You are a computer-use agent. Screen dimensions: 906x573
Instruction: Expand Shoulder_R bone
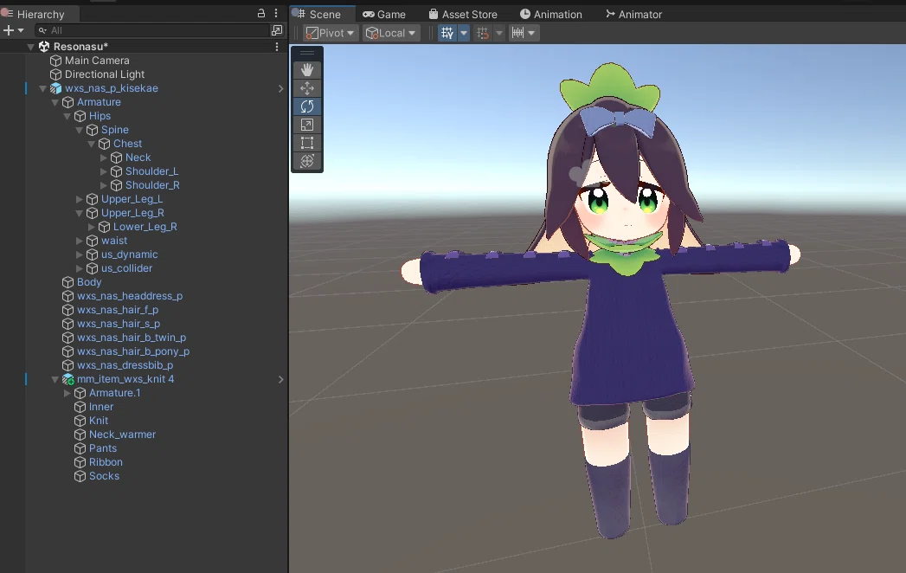click(104, 185)
